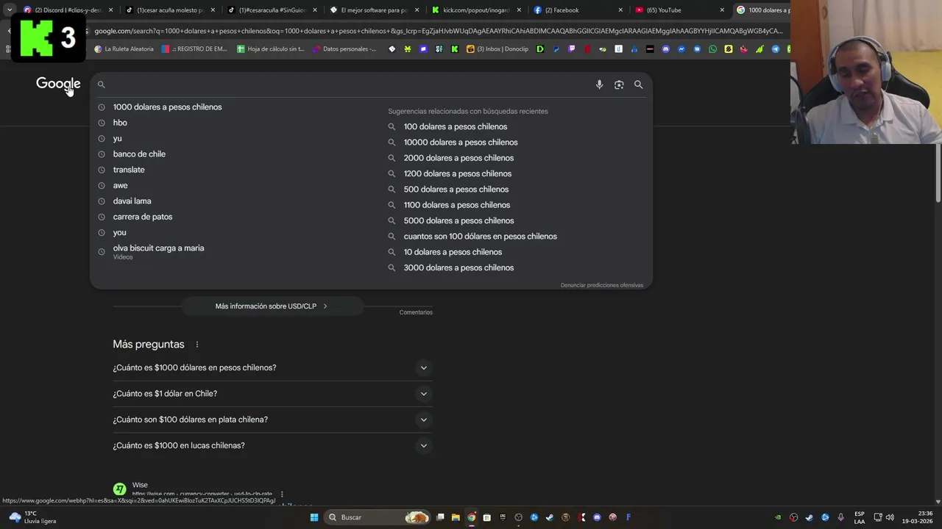
Task: Expand '¿Cuánto es $1000 dólares en pesos chilenos?'
Action: coord(272,367)
